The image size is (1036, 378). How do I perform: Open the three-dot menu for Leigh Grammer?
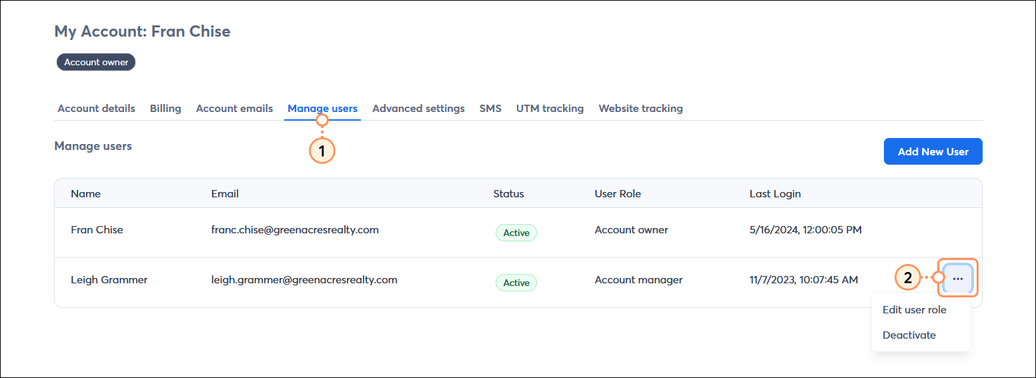click(x=958, y=279)
